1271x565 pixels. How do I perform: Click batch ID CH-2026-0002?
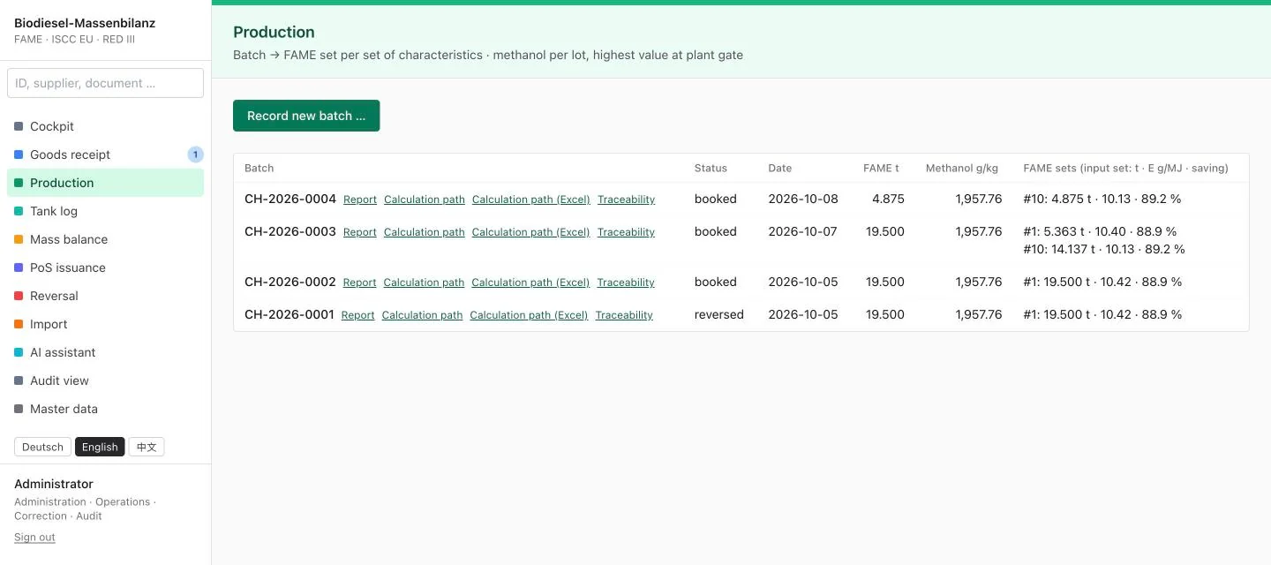tap(290, 282)
